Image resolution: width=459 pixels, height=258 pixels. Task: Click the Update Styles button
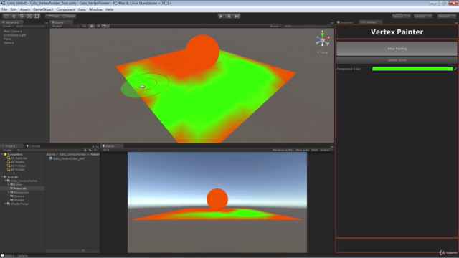click(397, 60)
